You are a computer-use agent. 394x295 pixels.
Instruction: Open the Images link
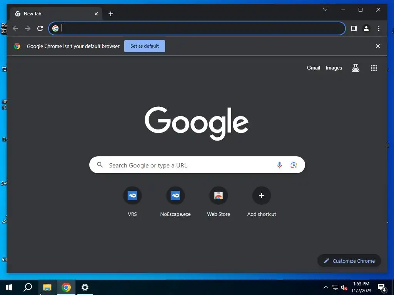click(x=334, y=68)
